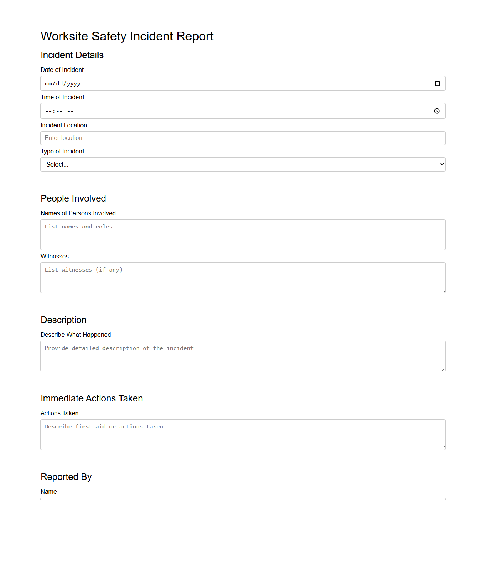The width and height of the screenshot is (486, 588).
Task: Click the Immediate Actions Taken heading
Action: (x=92, y=398)
